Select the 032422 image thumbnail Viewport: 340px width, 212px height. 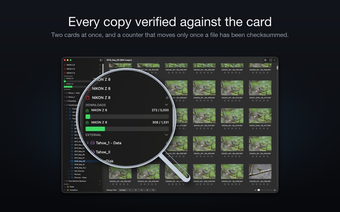coord(232,144)
